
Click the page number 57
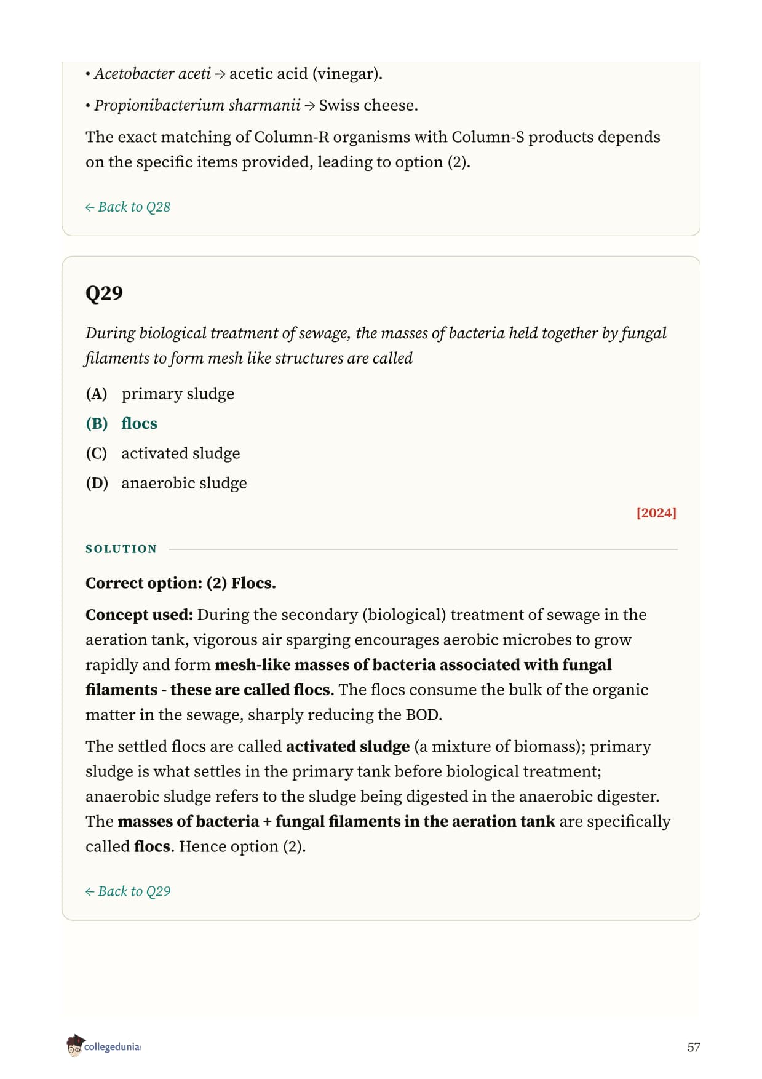694,1047
